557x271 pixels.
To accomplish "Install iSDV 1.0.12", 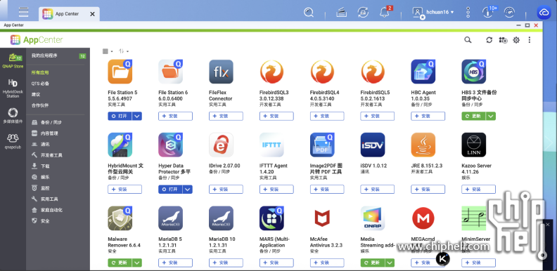I will (377, 190).
